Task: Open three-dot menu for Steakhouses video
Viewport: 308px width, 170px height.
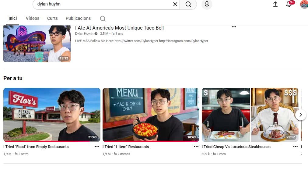Action: 296,147
